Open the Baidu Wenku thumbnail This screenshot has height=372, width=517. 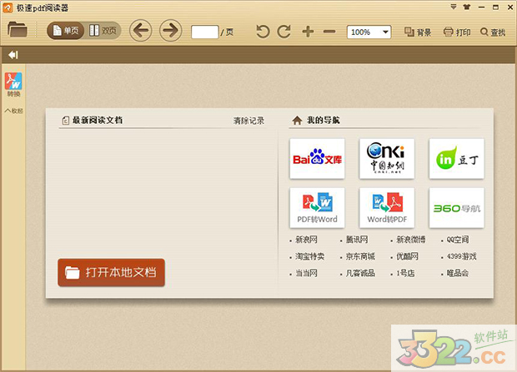tap(317, 157)
